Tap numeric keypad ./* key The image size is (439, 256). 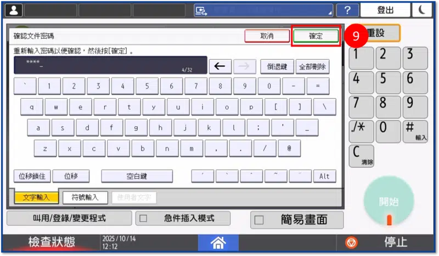point(361,132)
